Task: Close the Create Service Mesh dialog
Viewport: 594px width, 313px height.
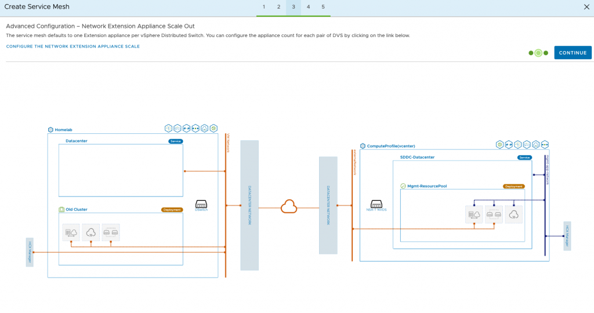Action: [586, 7]
